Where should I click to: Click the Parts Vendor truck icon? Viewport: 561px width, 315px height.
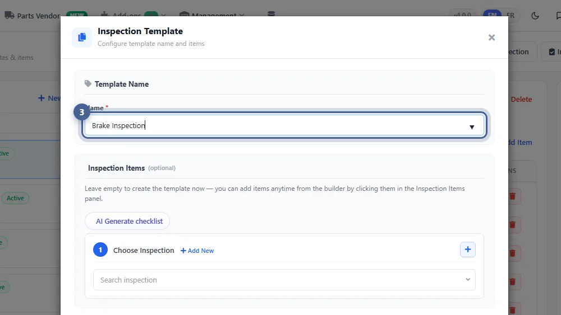click(x=10, y=15)
